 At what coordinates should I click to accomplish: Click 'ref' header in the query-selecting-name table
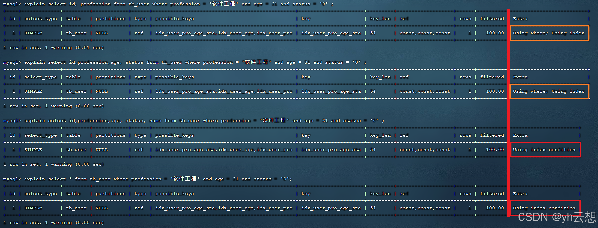point(404,135)
